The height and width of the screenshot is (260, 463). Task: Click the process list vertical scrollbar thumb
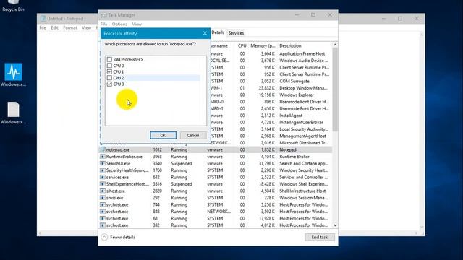pyautogui.click(x=335, y=90)
